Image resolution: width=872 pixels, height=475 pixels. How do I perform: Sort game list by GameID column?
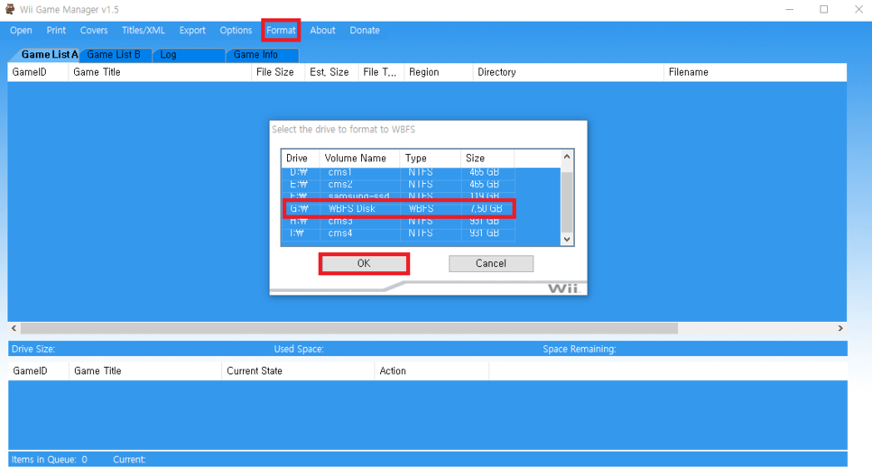tap(38, 72)
